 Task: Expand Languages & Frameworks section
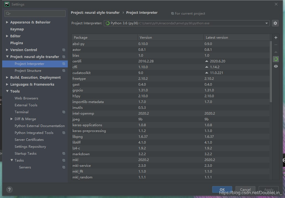(x=7, y=84)
